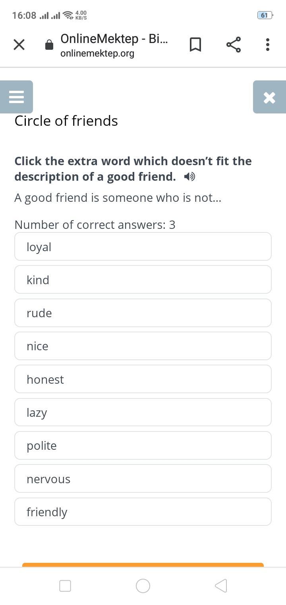Play the audio speaker icon
The height and width of the screenshot is (605, 286).
[189, 177]
